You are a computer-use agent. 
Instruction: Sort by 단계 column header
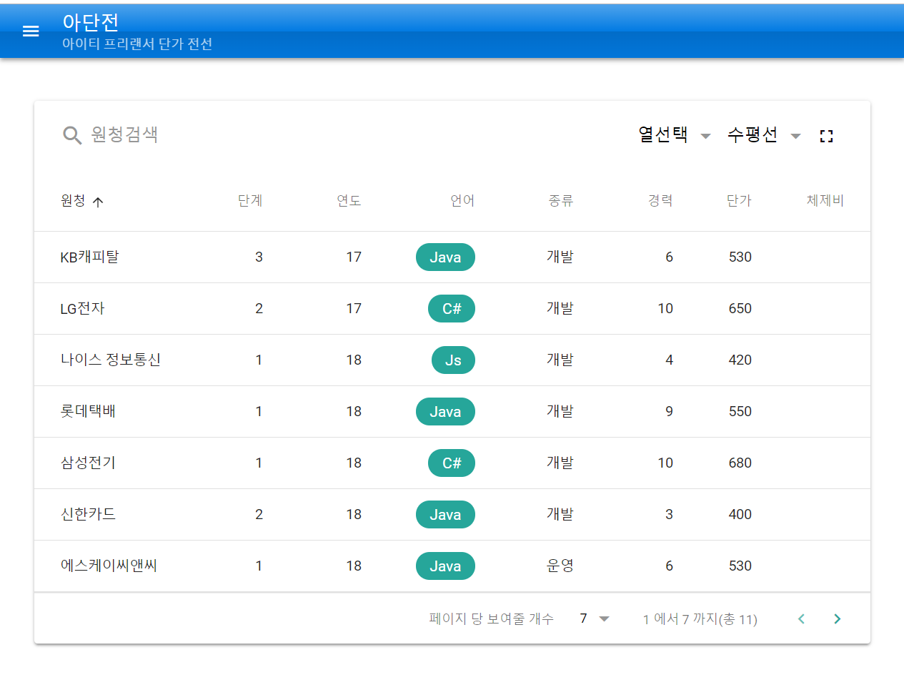point(250,201)
